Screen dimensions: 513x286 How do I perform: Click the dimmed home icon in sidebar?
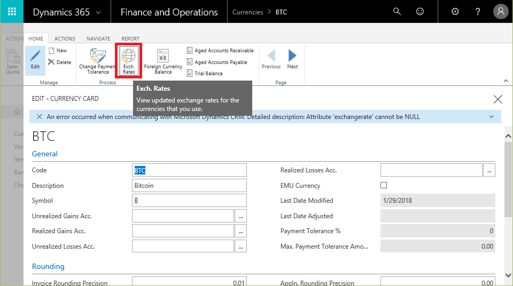point(17,112)
